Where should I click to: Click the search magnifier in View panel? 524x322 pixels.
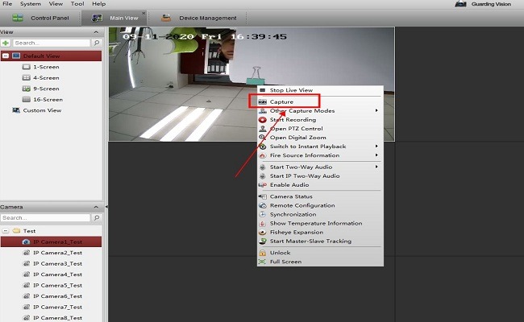click(97, 43)
